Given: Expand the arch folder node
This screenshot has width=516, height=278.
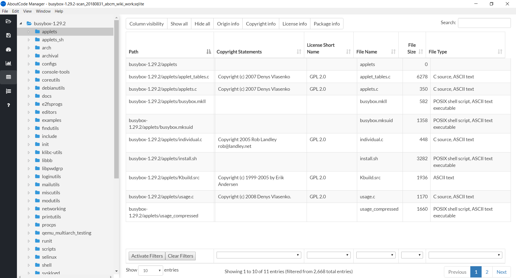Looking at the screenshot, I should coord(29,48).
